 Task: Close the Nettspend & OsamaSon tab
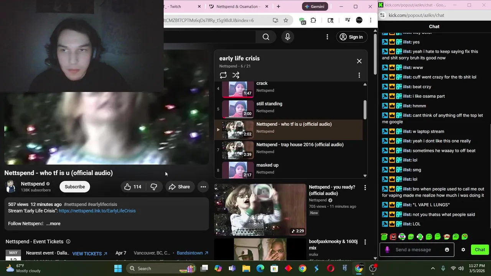click(267, 7)
